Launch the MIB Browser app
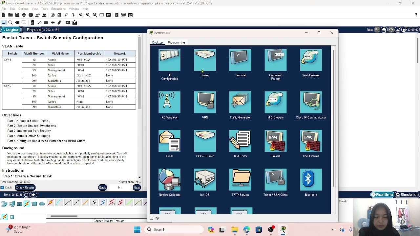Viewport: 420px width, 236px height. point(276,102)
